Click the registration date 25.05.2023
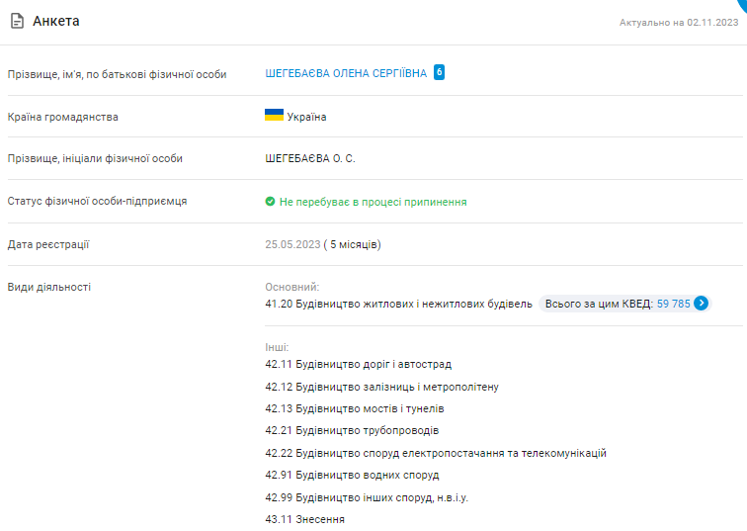Screen dimensions: 747x531 (x=291, y=244)
